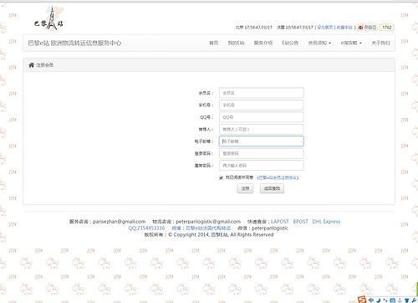The width and height of the screenshot is (418, 303).
Task: Click the 巴黎e站 欧洲物流转运信息服务中心 title
Action: 74,43
